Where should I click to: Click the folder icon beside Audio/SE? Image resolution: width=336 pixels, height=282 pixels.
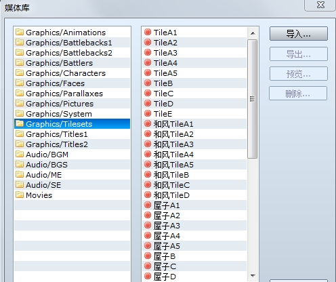point(20,184)
